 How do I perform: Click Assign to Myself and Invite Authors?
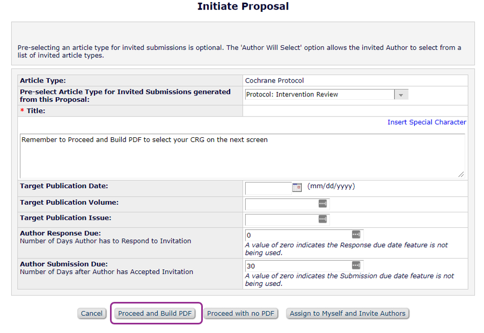[348, 314]
